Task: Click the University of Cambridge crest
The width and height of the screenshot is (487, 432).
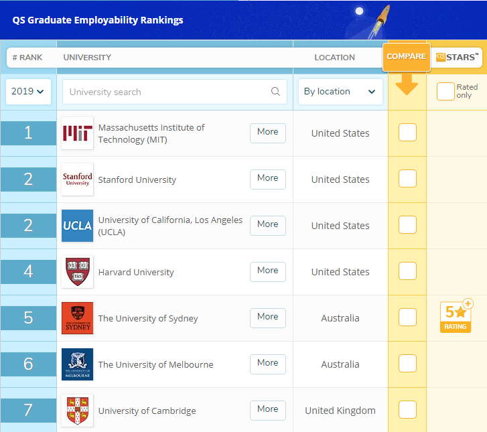Action: coord(77,411)
